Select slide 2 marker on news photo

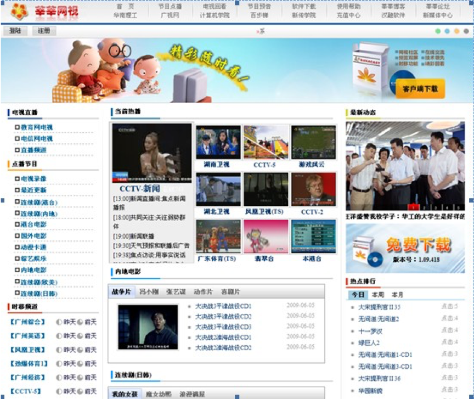[x=424, y=207]
